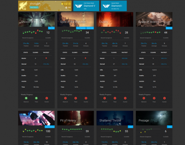The width and height of the screenshot is (185, 145).
Task: Click the Warlock red X icon under Spire of the Watcher
Action: point(65,98)
